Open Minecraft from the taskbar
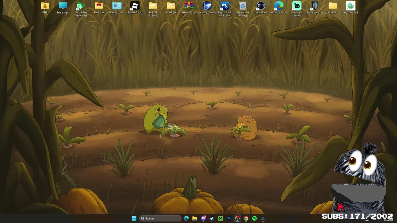The width and height of the screenshot is (397, 223). 220,218
